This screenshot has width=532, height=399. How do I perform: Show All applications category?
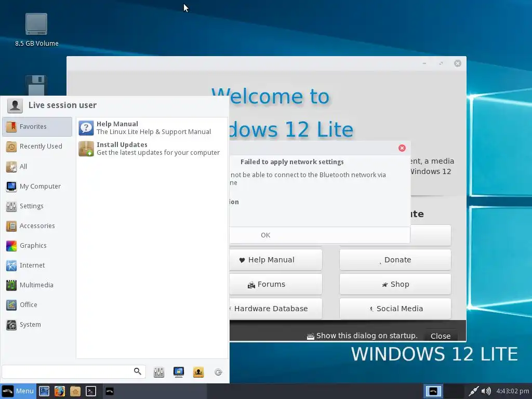point(37,166)
